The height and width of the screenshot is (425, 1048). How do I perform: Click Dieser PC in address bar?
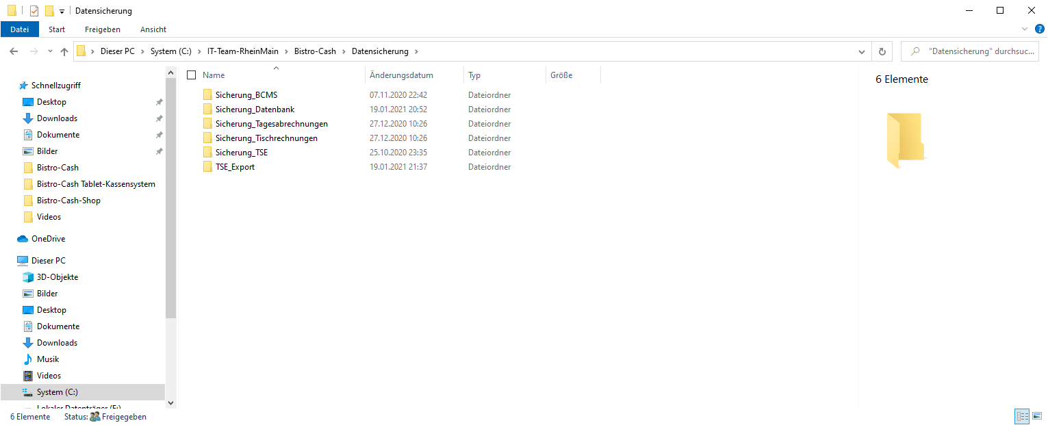[118, 51]
